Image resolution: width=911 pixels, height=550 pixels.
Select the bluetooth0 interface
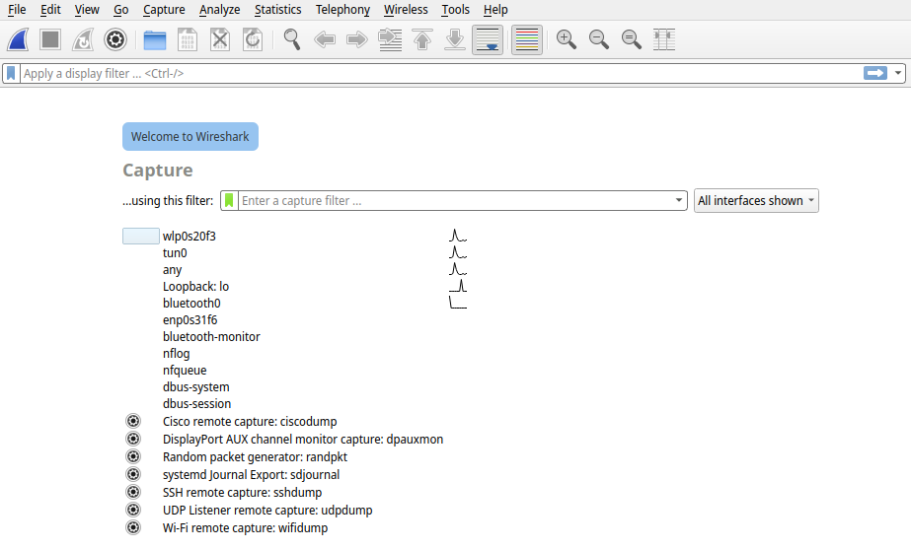click(191, 304)
